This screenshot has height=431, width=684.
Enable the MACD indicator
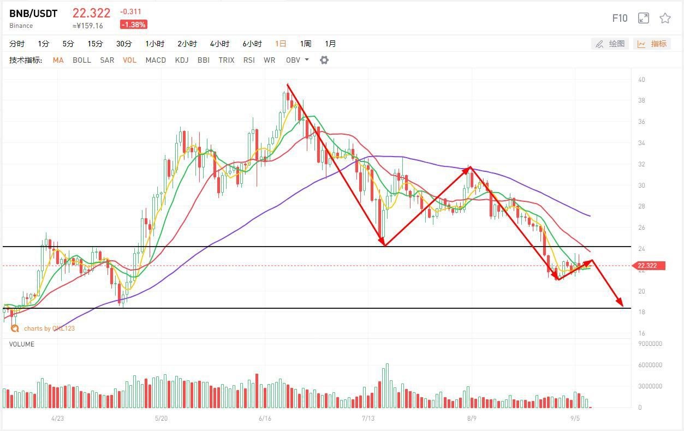coord(156,60)
